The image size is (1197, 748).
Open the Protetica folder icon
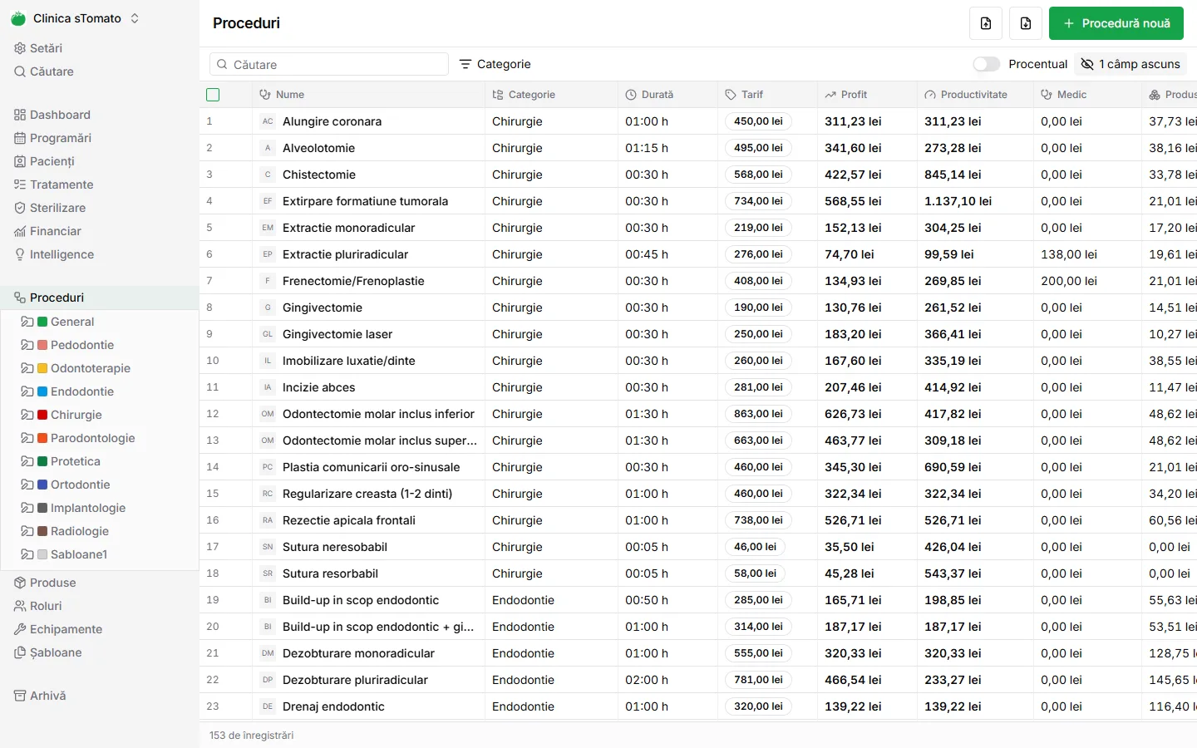coord(27,461)
